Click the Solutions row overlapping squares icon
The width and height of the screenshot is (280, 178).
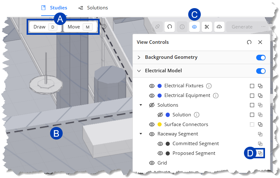pyautogui.click(x=260, y=105)
